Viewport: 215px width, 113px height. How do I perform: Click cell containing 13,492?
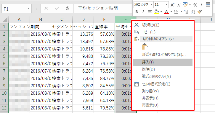[x=83, y=42]
